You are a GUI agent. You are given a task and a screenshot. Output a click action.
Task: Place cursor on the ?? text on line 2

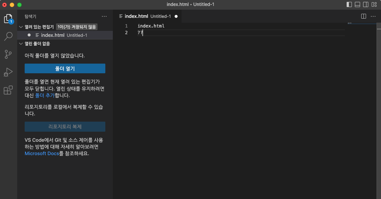140,33
